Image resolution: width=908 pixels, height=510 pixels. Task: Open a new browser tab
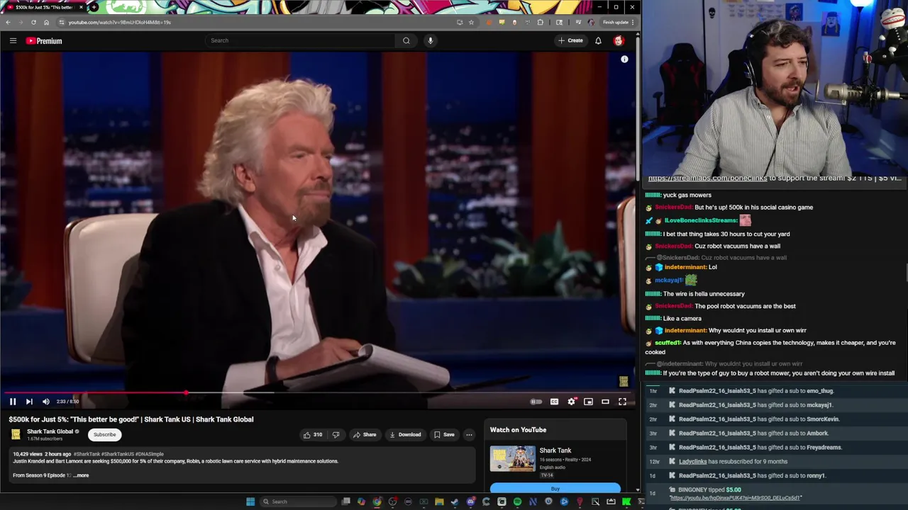tap(94, 7)
